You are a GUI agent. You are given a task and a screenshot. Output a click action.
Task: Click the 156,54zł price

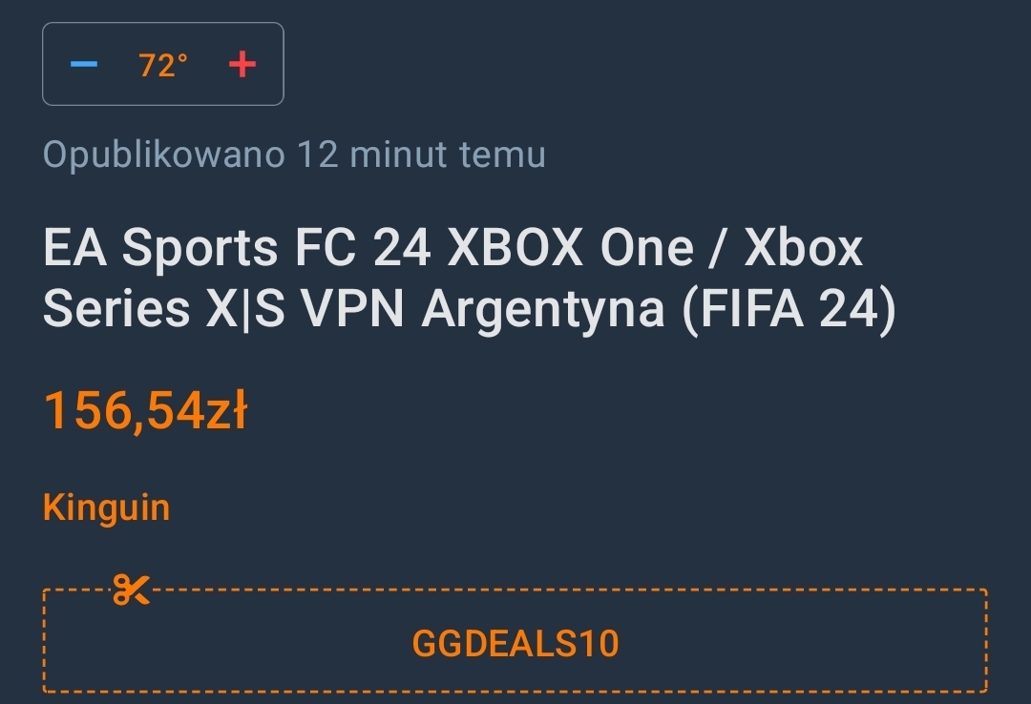click(145, 411)
